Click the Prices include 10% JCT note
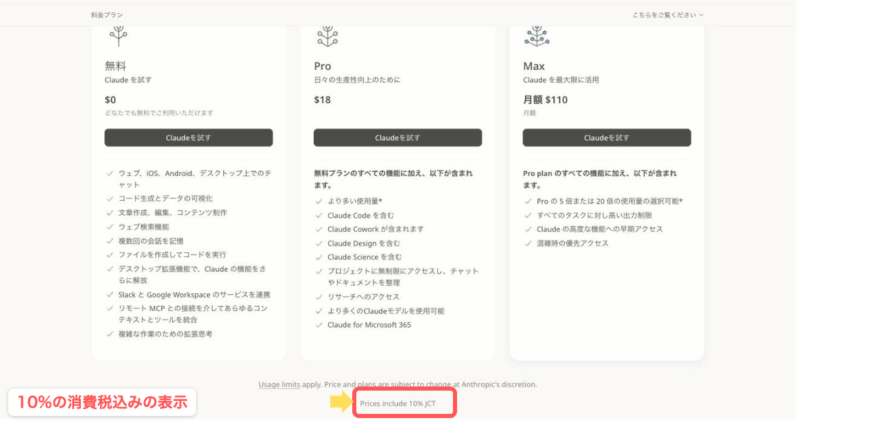The width and height of the screenshot is (884, 429). tap(398, 404)
